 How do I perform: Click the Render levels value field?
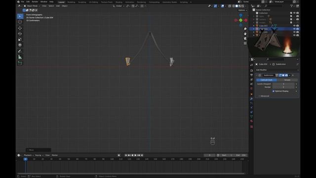pyautogui.click(x=283, y=87)
